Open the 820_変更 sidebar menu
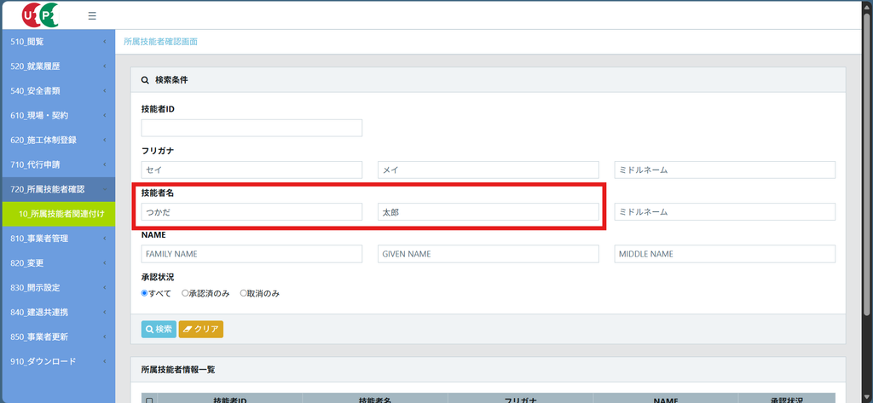The width and height of the screenshot is (873, 403). [x=59, y=262]
